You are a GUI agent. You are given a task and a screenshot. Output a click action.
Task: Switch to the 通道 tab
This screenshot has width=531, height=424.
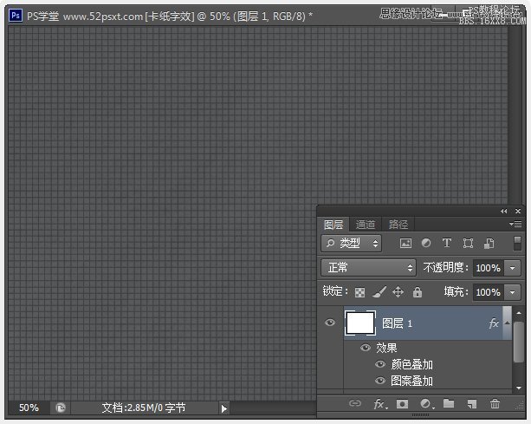point(366,225)
